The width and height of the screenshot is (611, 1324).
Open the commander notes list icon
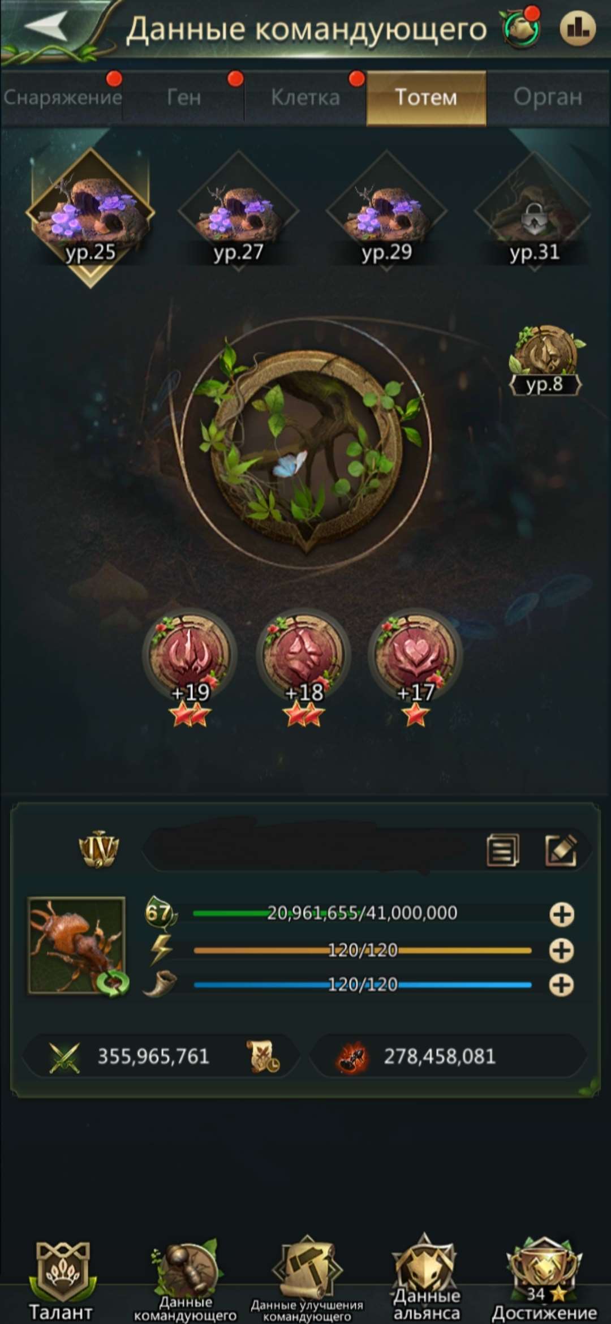pyautogui.click(x=502, y=850)
